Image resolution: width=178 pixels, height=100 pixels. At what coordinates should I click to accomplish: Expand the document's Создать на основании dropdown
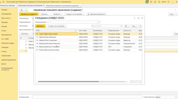(74, 14)
